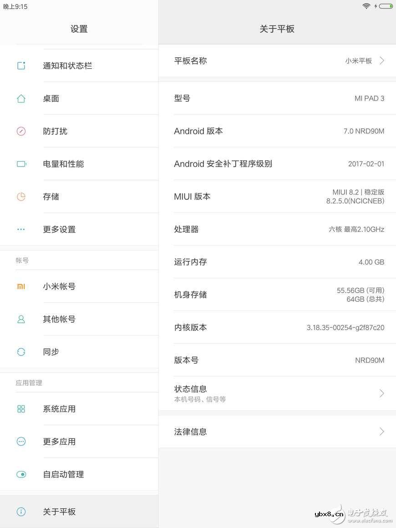This screenshot has width=396, height=528.
Task: Expand the 平板名称 row arrow
Action: [x=381, y=61]
